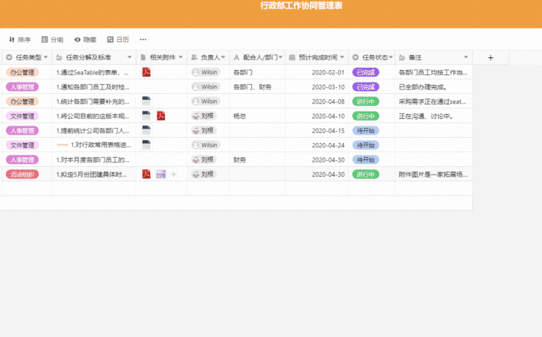Expand the 配合人/部门 column dropdown

(x=280, y=57)
